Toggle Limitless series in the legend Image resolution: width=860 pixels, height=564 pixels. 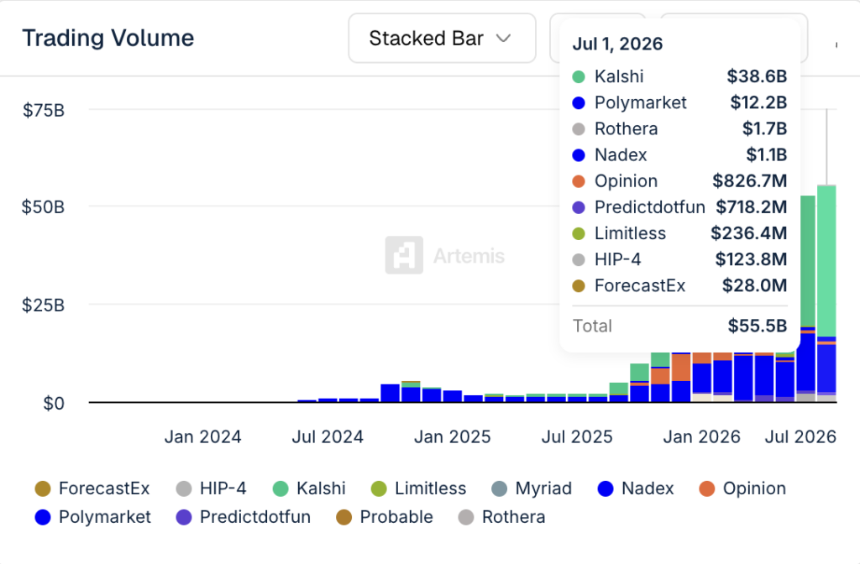point(418,488)
